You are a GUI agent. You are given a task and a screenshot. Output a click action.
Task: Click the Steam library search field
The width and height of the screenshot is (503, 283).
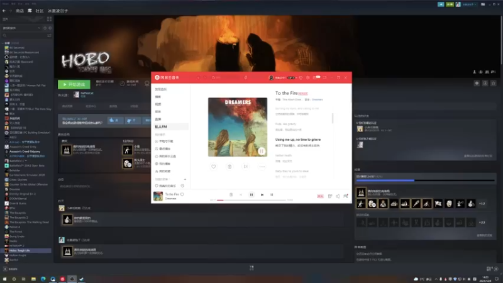pos(24,36)
